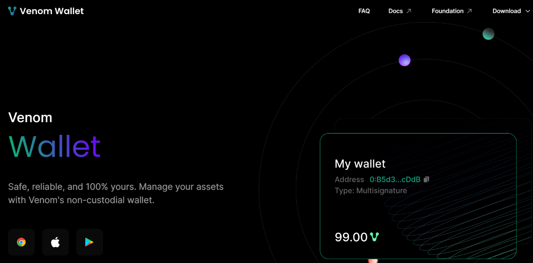Click the Type: Multisignature text

[x=371, y=191]
